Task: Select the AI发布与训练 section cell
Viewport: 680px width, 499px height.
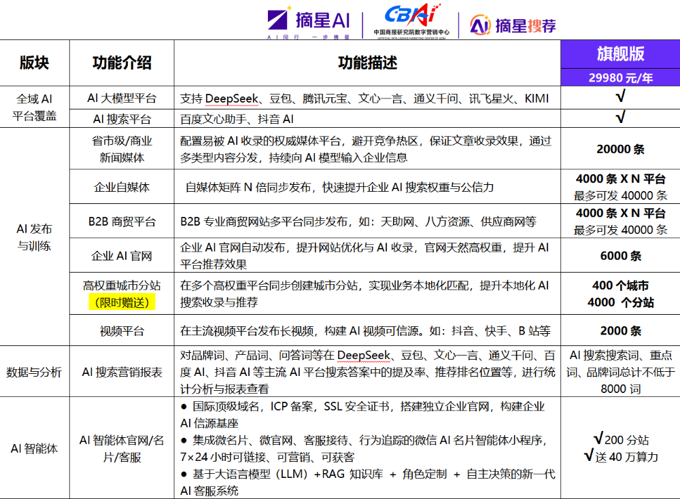Action: (x=34, y=237)
